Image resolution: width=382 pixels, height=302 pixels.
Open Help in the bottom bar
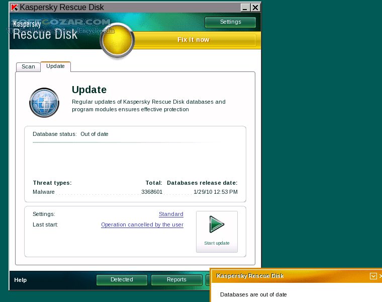coord(21,280)
